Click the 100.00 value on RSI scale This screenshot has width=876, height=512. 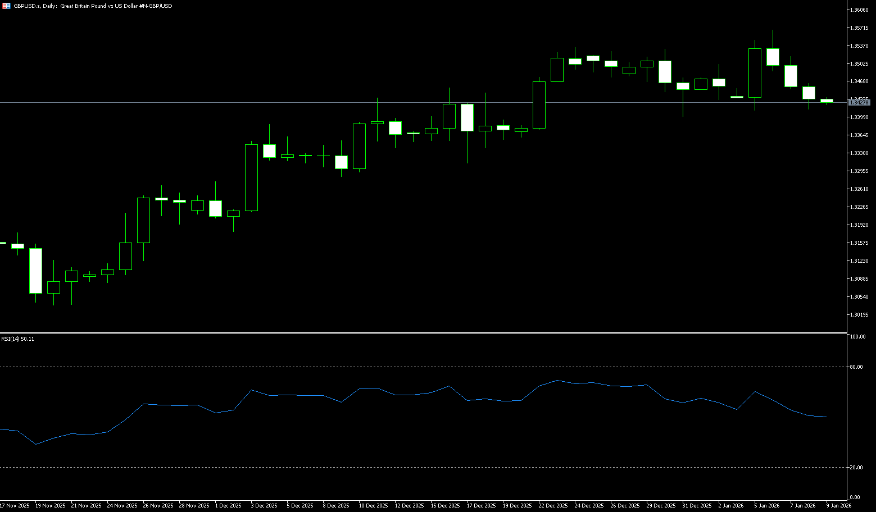[x=857, y=337]
